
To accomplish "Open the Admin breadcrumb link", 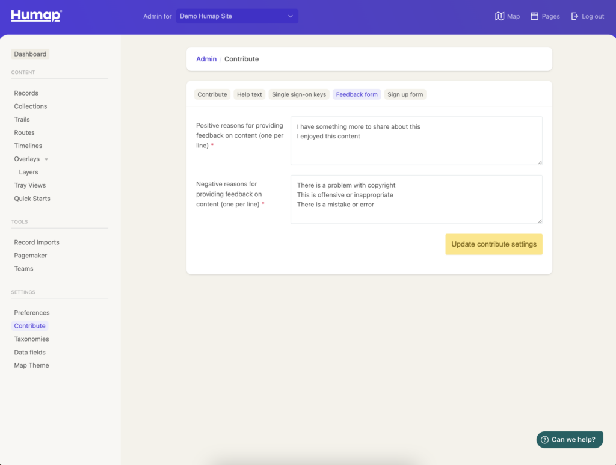I will [x=206, y=58].
